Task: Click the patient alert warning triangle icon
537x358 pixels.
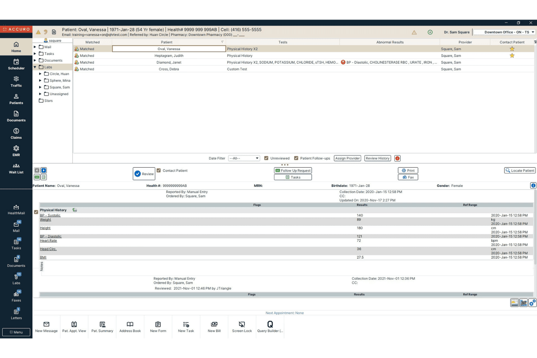Action: [38, 32]
